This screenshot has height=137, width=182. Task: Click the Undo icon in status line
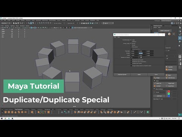click(20, 23)
